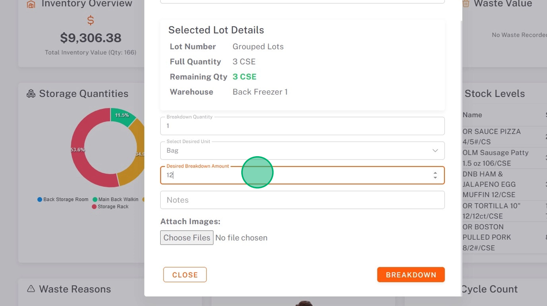Screen dimensions: 547x306
Task: Click into the Notes text field
Action: pyautogui.click(x=302, y=200)
